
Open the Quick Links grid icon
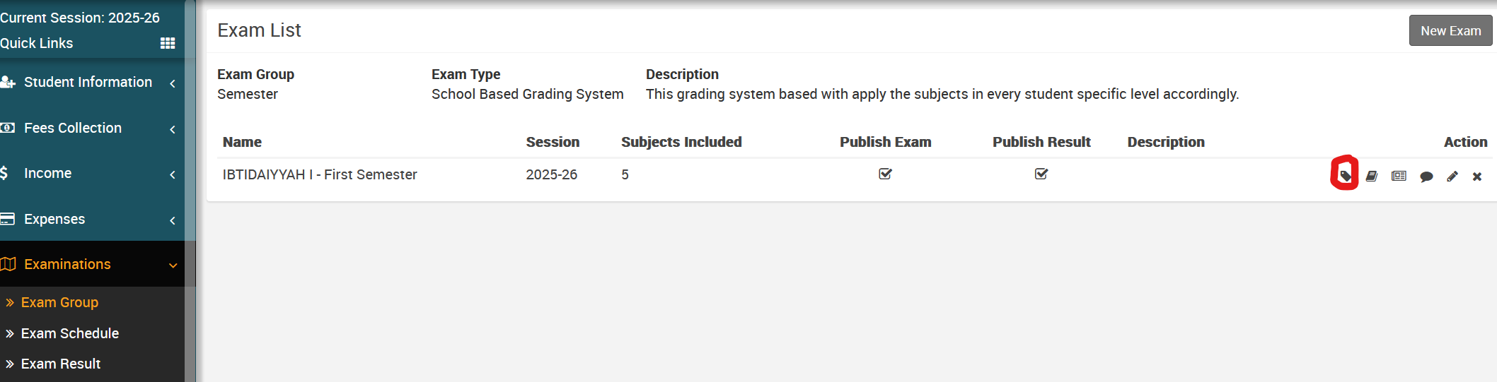pyautogui.click(x=168, y=43)
